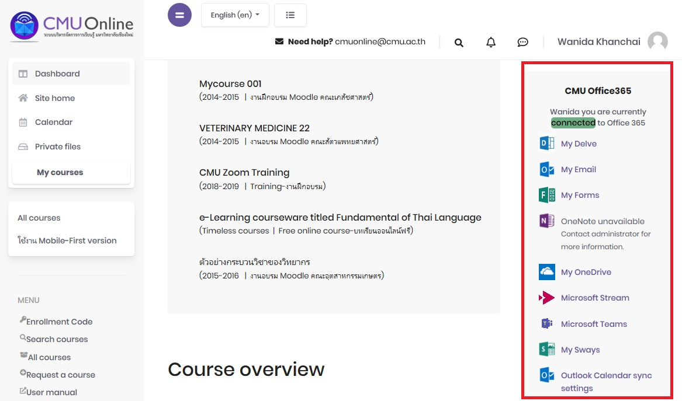The image size is (682, 401).
Task: Open All courses in the sidebar card
Action: 39,218
